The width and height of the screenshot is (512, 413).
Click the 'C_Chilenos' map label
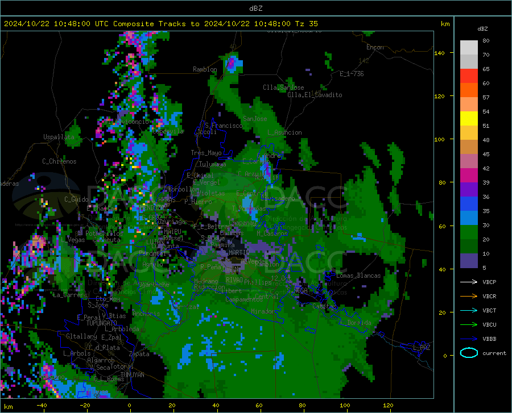59,161
